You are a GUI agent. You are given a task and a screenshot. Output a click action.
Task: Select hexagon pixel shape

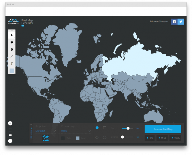pos(105,137)
